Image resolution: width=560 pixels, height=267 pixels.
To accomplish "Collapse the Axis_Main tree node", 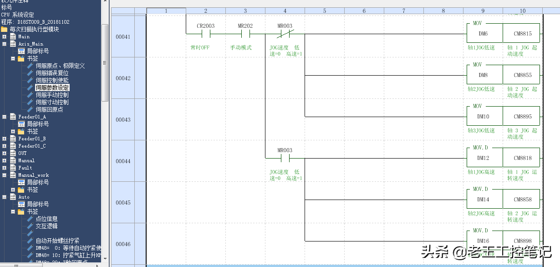I will (x=4, y=44).
